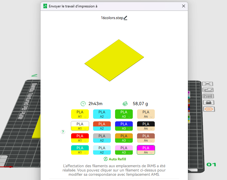
Task: Click the 58,07 g filament weight value
Action: (x=140, y=104)
